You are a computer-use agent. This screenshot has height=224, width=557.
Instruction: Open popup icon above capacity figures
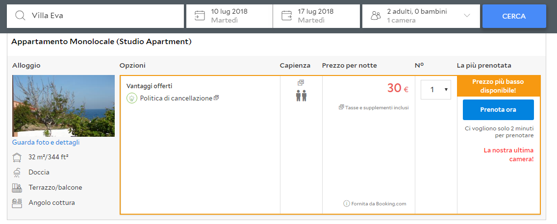301,83
